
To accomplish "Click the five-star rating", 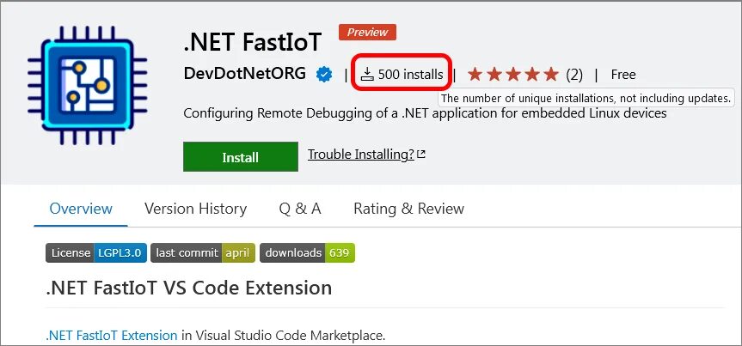I will 513,74.
